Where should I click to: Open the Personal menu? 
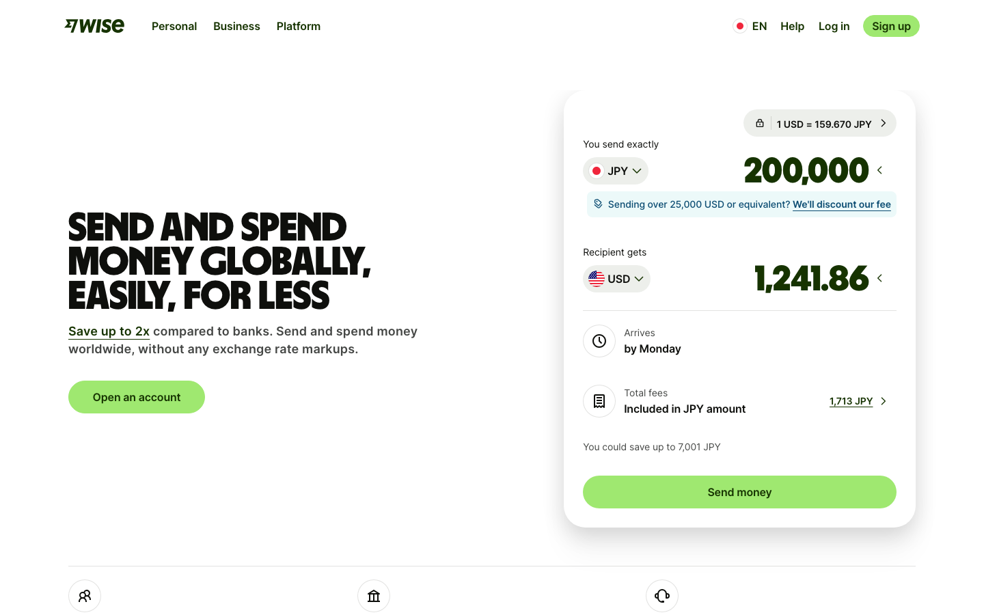(174, 26)
